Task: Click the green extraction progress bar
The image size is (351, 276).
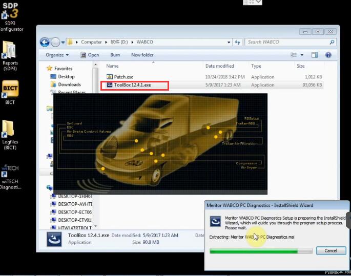Action: click(261, 251)
